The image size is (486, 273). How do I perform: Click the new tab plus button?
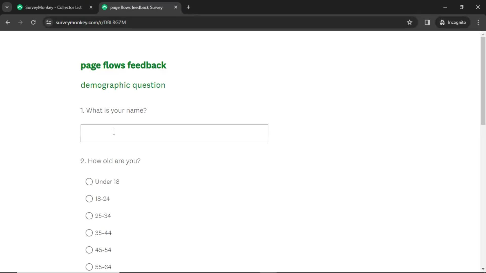pos(189,7)
